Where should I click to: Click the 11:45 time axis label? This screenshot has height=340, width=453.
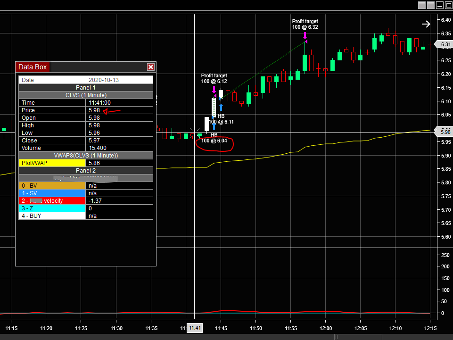(221, 328)
